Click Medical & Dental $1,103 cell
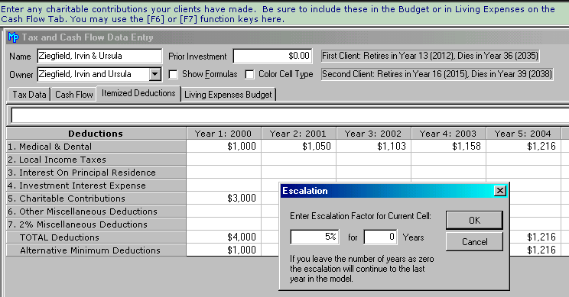This screenshot has width=569, height=297. click(373, 147)
